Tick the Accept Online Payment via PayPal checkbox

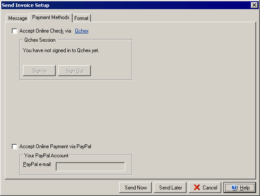[14, 146]
